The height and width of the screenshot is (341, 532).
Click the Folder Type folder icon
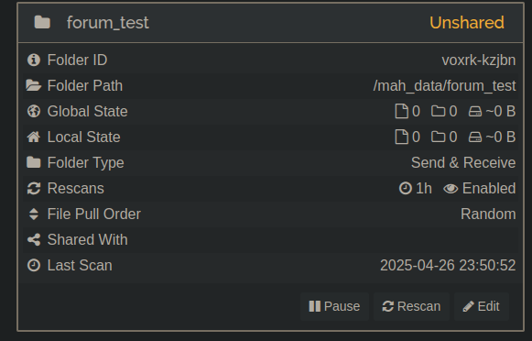click(34, 162)
